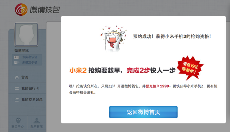Click the 微博钱包 title text

(45, 10)
